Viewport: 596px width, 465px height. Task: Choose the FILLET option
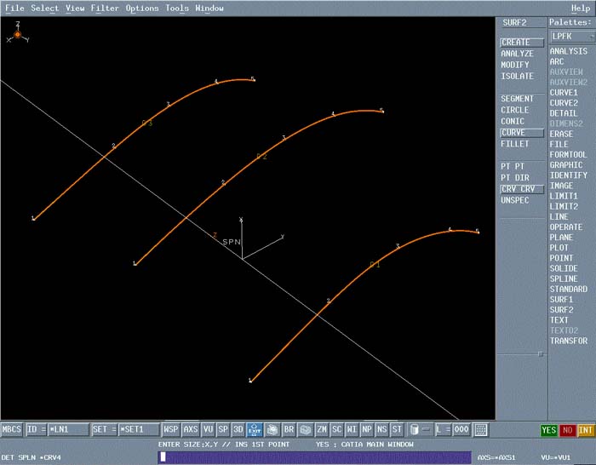pyautogui.click(x=514, y=144)
